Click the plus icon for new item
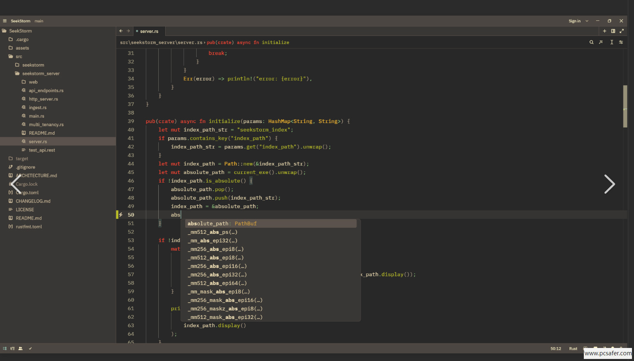The image size is (634, 361). pos(605,31)
